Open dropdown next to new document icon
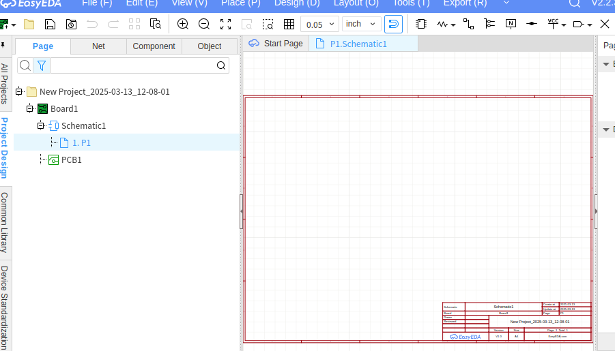 pyautogui.click(x=14, y=25)
